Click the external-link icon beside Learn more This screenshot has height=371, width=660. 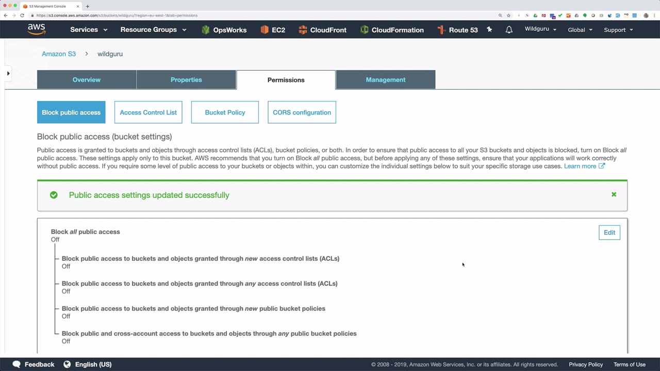tap(601, 166)
